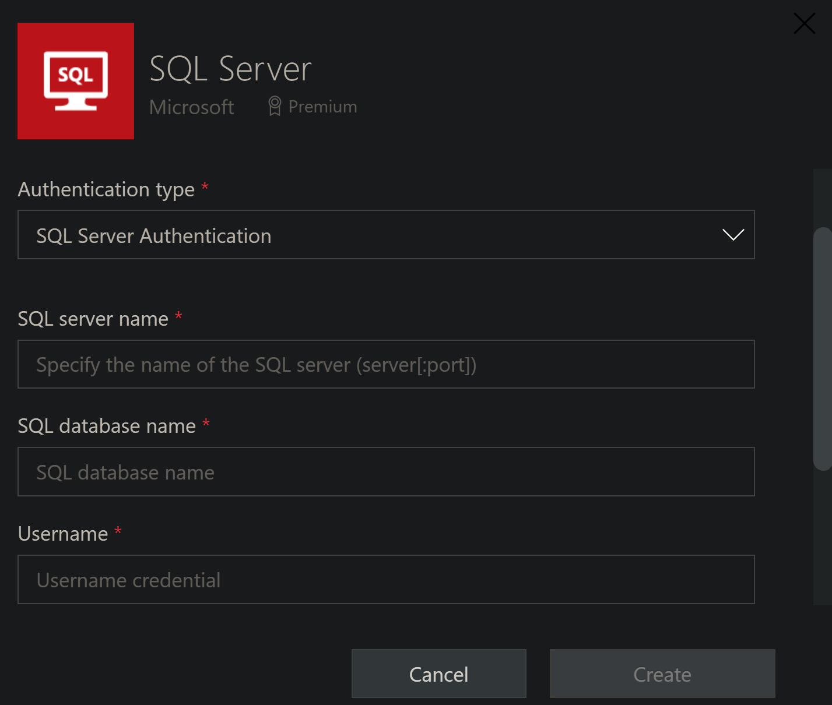Focus the SQL server name input field
Image resolution: width=832 pixels, height=705 pixels.
tap(387, 364)
